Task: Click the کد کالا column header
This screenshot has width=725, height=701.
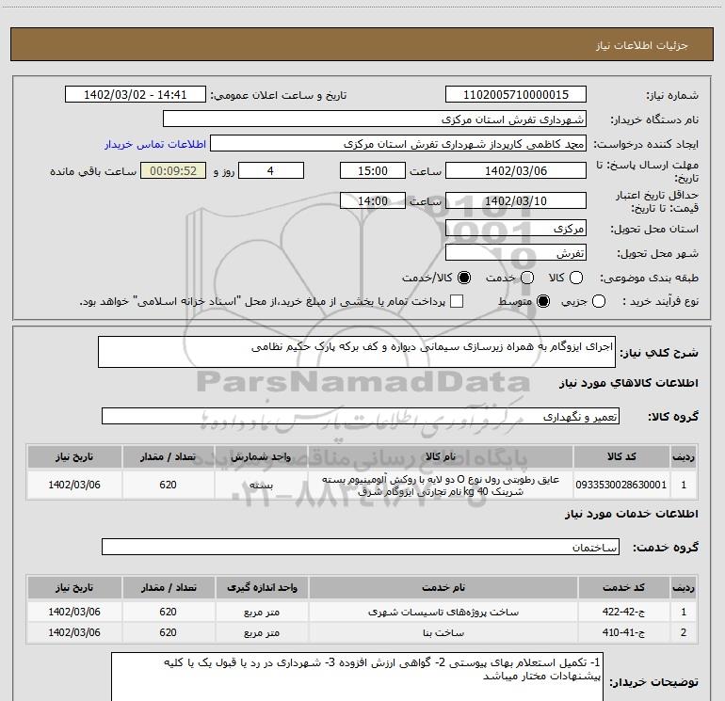Action: tap(621, 457)
